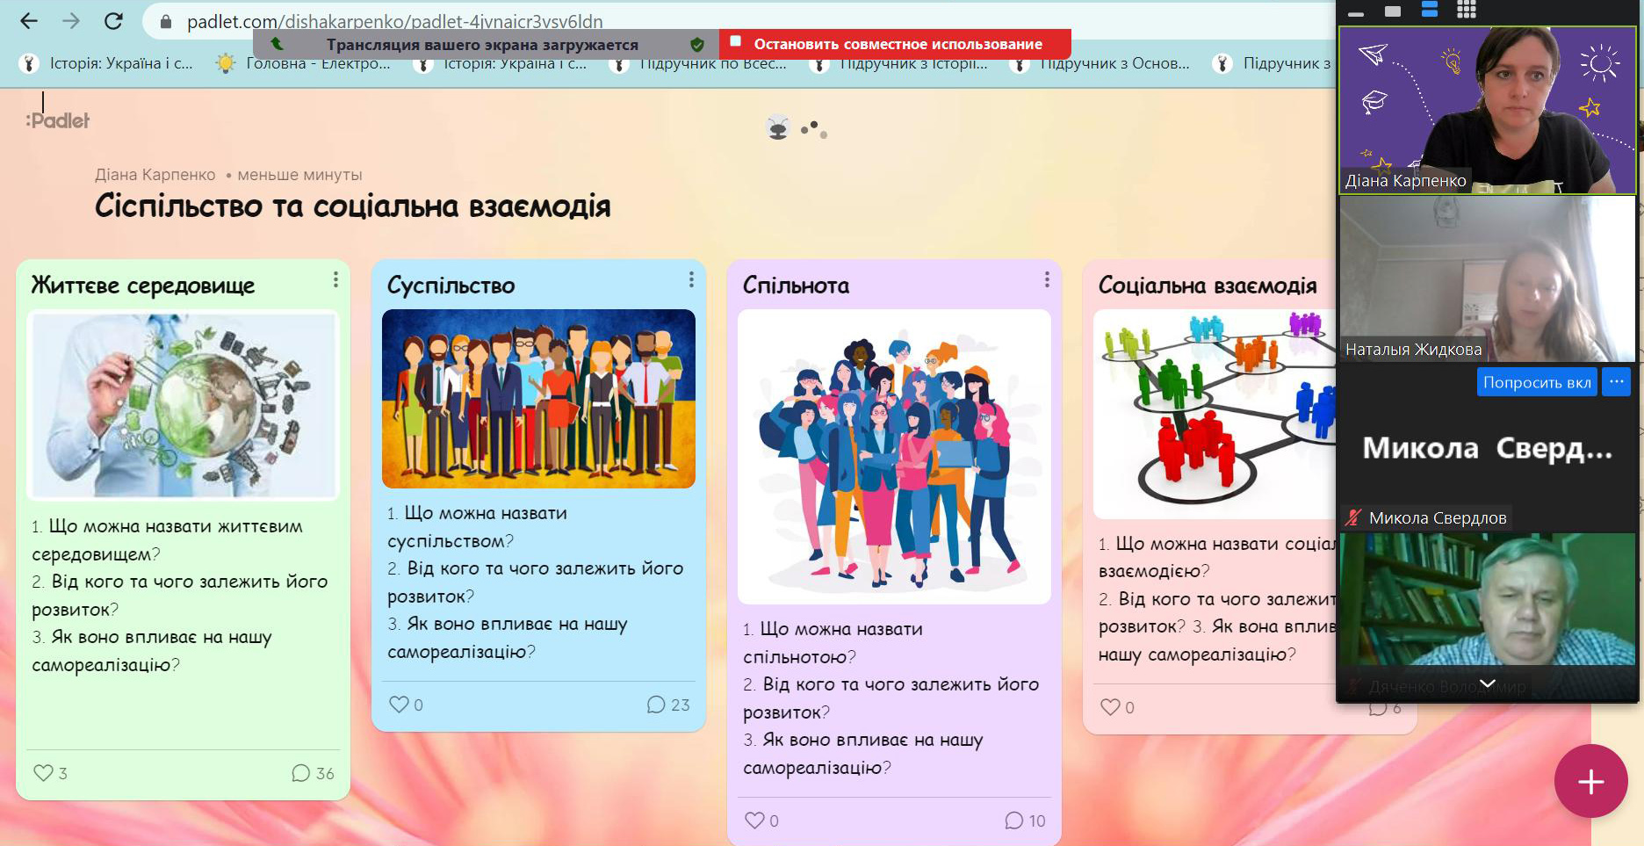1644x846 pixels.
Task: Open the globe image in 'Життєве середовище' card
Action: coord(183,405)
